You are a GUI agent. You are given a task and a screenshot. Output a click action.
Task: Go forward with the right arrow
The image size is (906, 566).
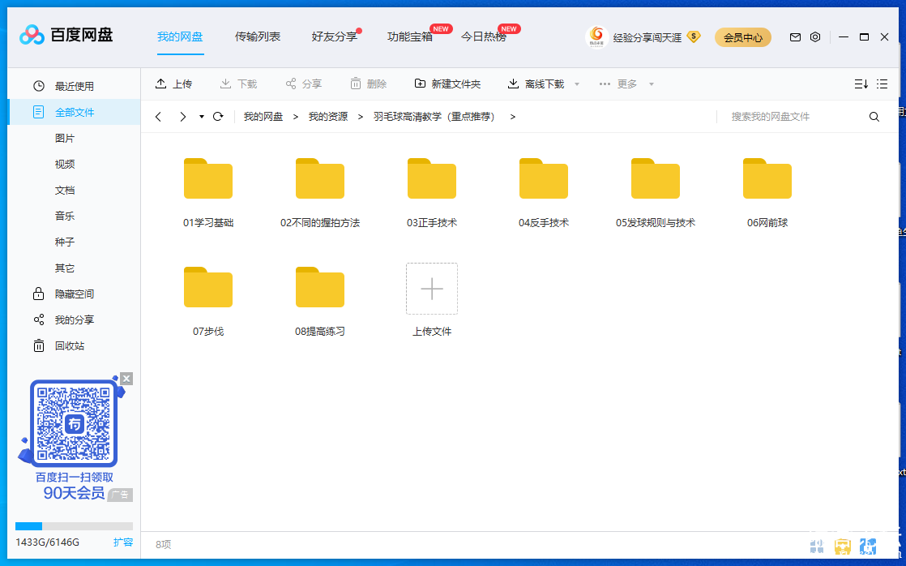pyautogui.click(x=182, y=117)
